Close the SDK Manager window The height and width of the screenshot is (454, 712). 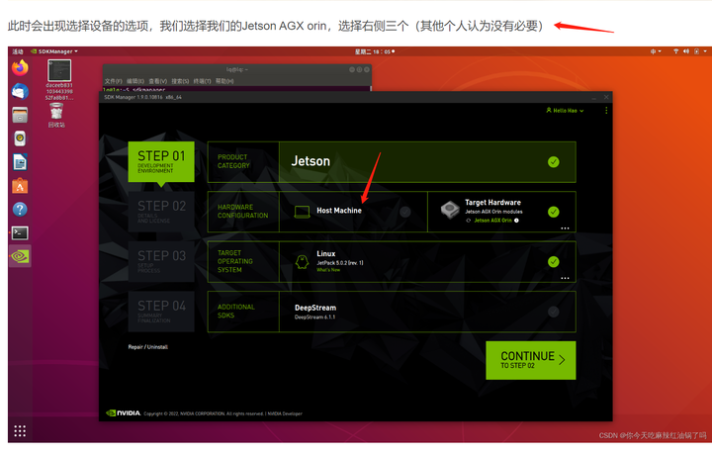point(606,97)
